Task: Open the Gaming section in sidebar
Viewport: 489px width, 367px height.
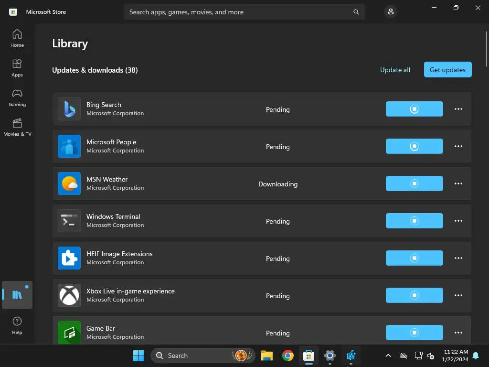Action: coord(17,97)
